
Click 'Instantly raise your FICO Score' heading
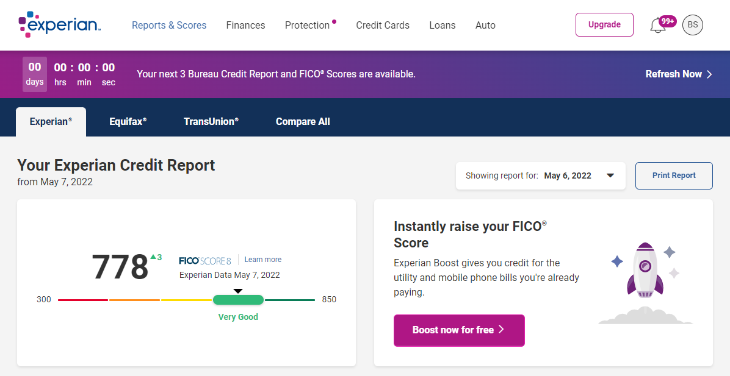tap(470, 234)
